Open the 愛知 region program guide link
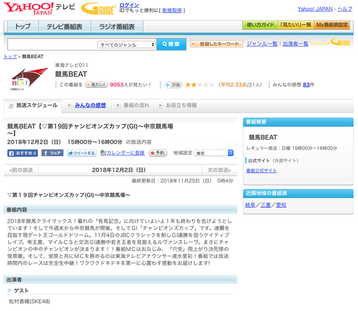The height and width of the screenshot is (311, 358). click(x=281, y=205)
